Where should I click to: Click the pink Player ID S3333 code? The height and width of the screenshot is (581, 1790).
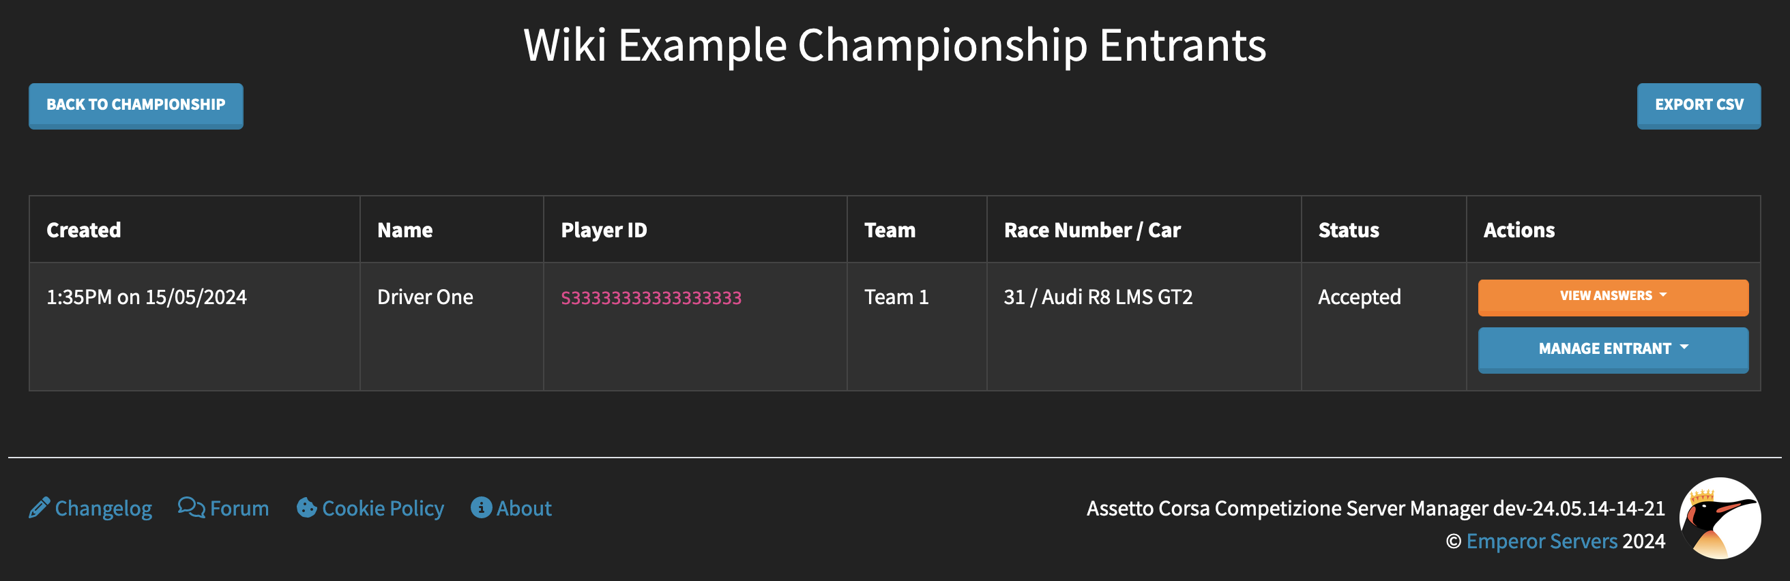[650, 298]
